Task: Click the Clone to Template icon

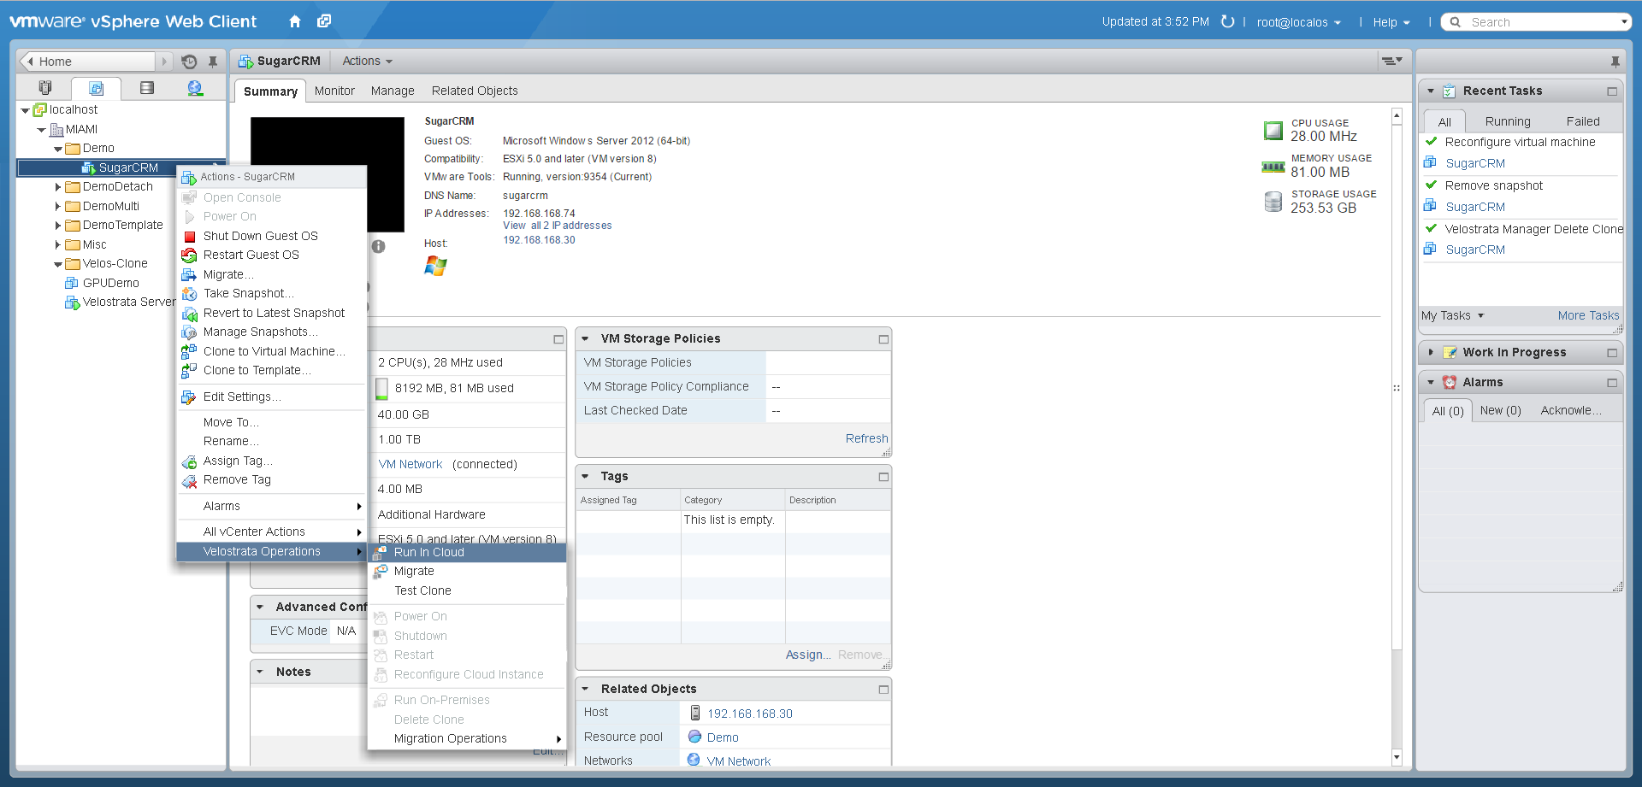Action: pyautogui.click(x=189, y=371)
